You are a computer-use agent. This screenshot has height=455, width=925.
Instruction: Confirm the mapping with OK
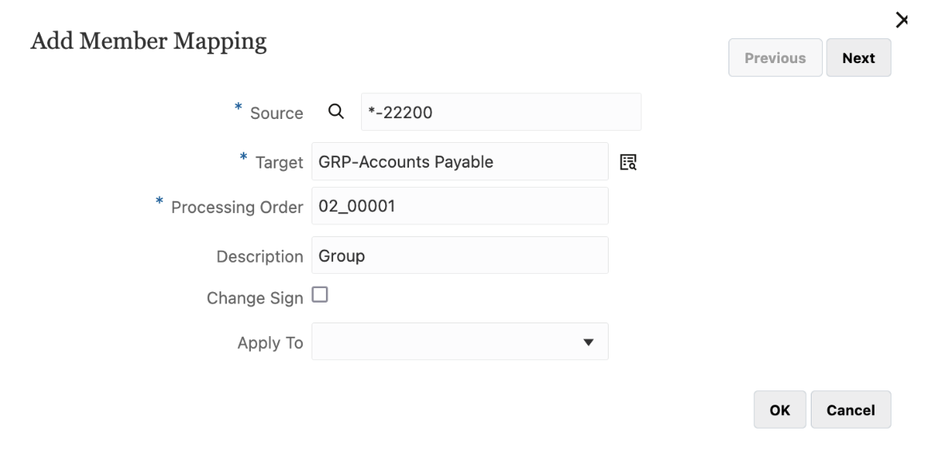tap(780, 410)
